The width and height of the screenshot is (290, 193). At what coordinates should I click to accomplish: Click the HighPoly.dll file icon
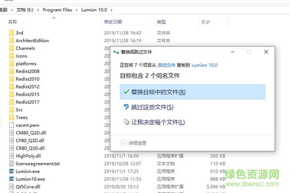click(x=12, y=156)
